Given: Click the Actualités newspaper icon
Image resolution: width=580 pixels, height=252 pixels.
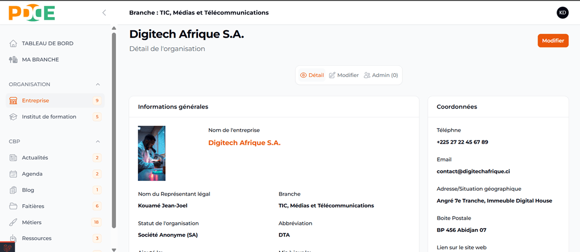Looking at the screenshot, I should (13, 157).
